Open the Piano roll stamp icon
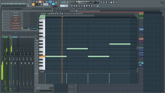This screenshot has width=165, height=93. coord(45,14)
